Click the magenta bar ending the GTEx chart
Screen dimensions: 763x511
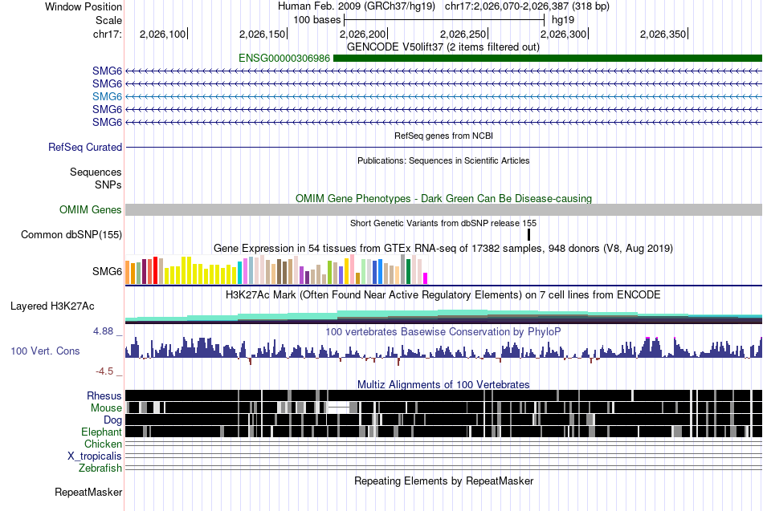click(x=426, y=278)
